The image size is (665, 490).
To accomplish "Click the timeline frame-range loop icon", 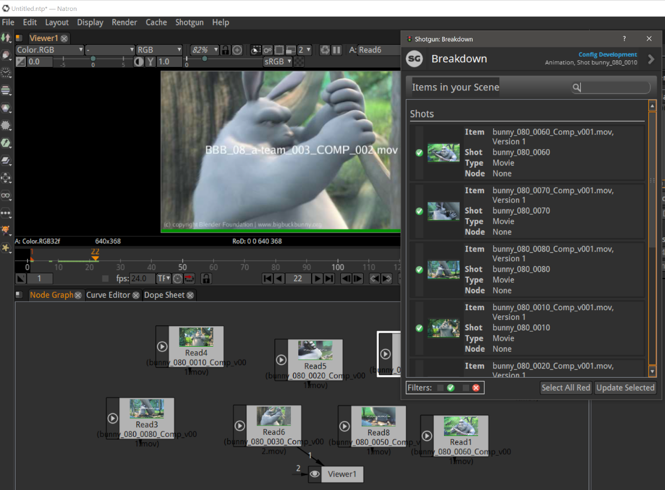I will 190,279.
